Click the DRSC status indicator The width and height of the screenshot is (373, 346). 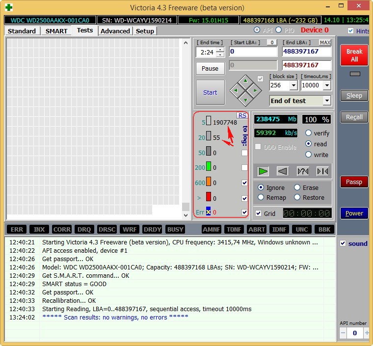107,230
